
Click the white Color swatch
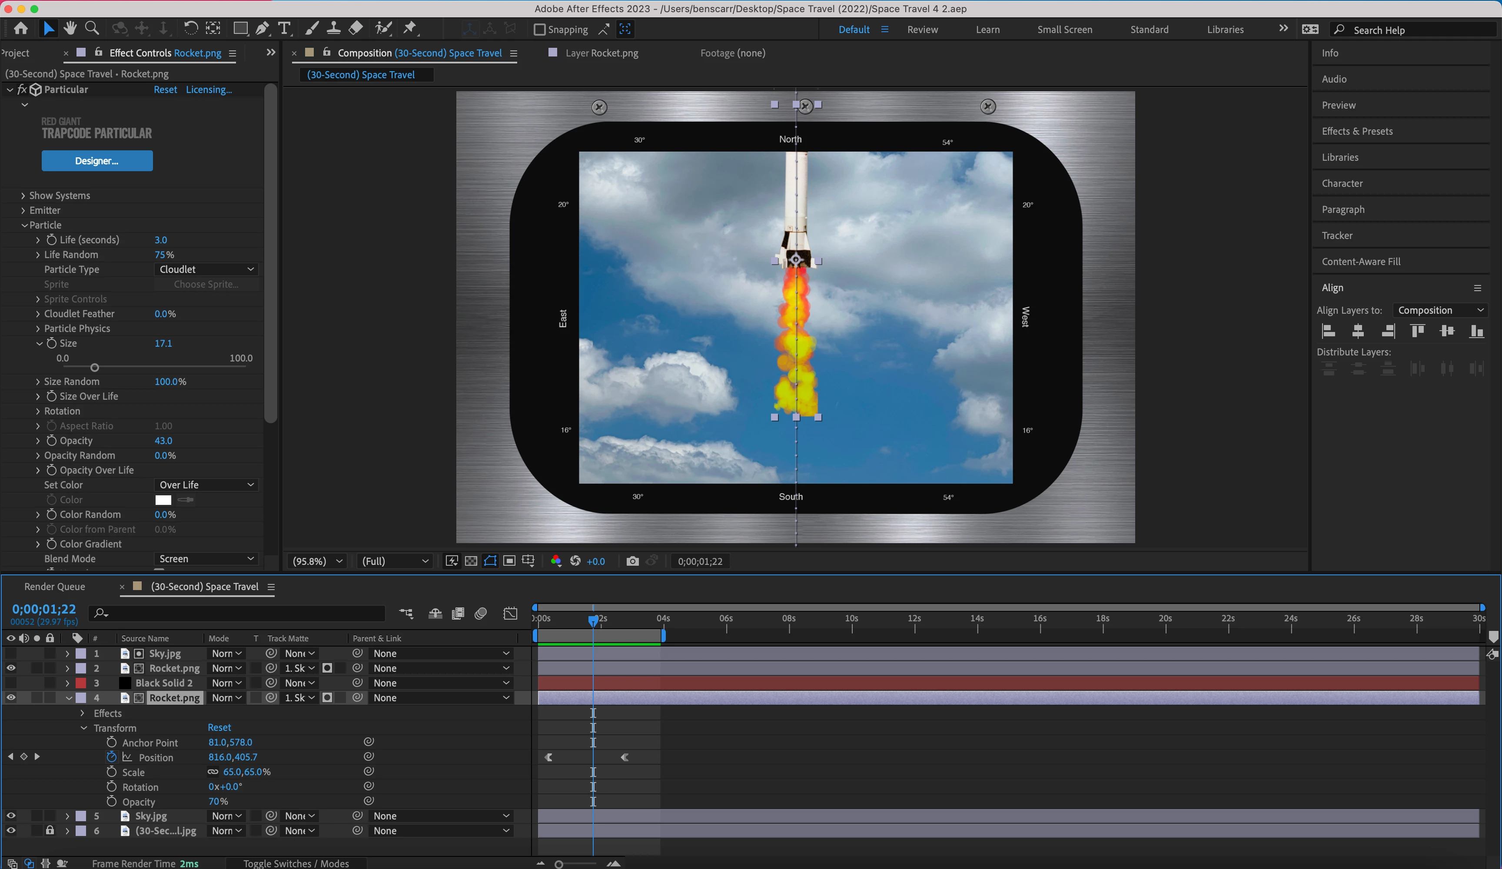click(x=163, y=500)
